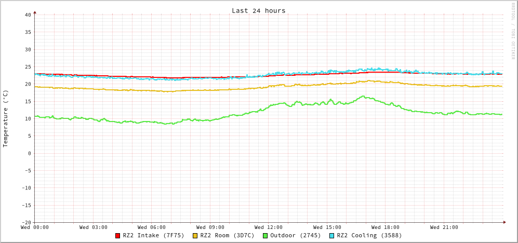Viewport: 518px width, 243px height.
Task: Click the Wed 00:00 time axis label
Action: (35, 227)
